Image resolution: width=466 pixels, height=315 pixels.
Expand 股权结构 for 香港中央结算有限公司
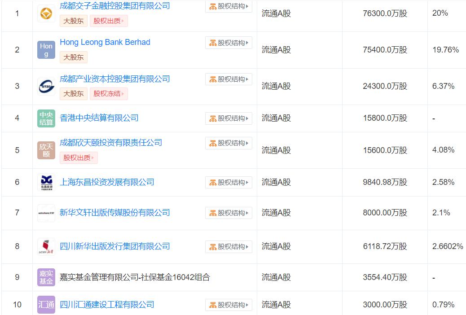pos(229,118)
